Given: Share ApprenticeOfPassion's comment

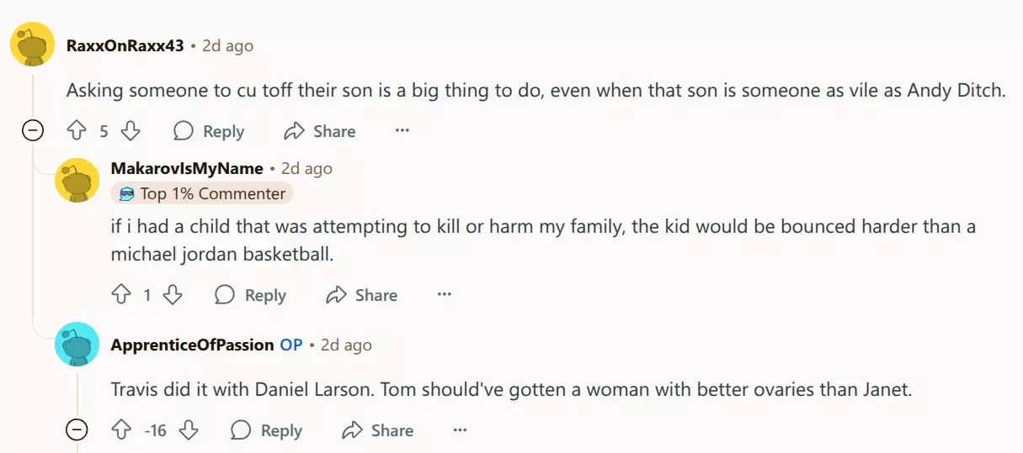Looking at the screenshot, I should coord(377,430).
